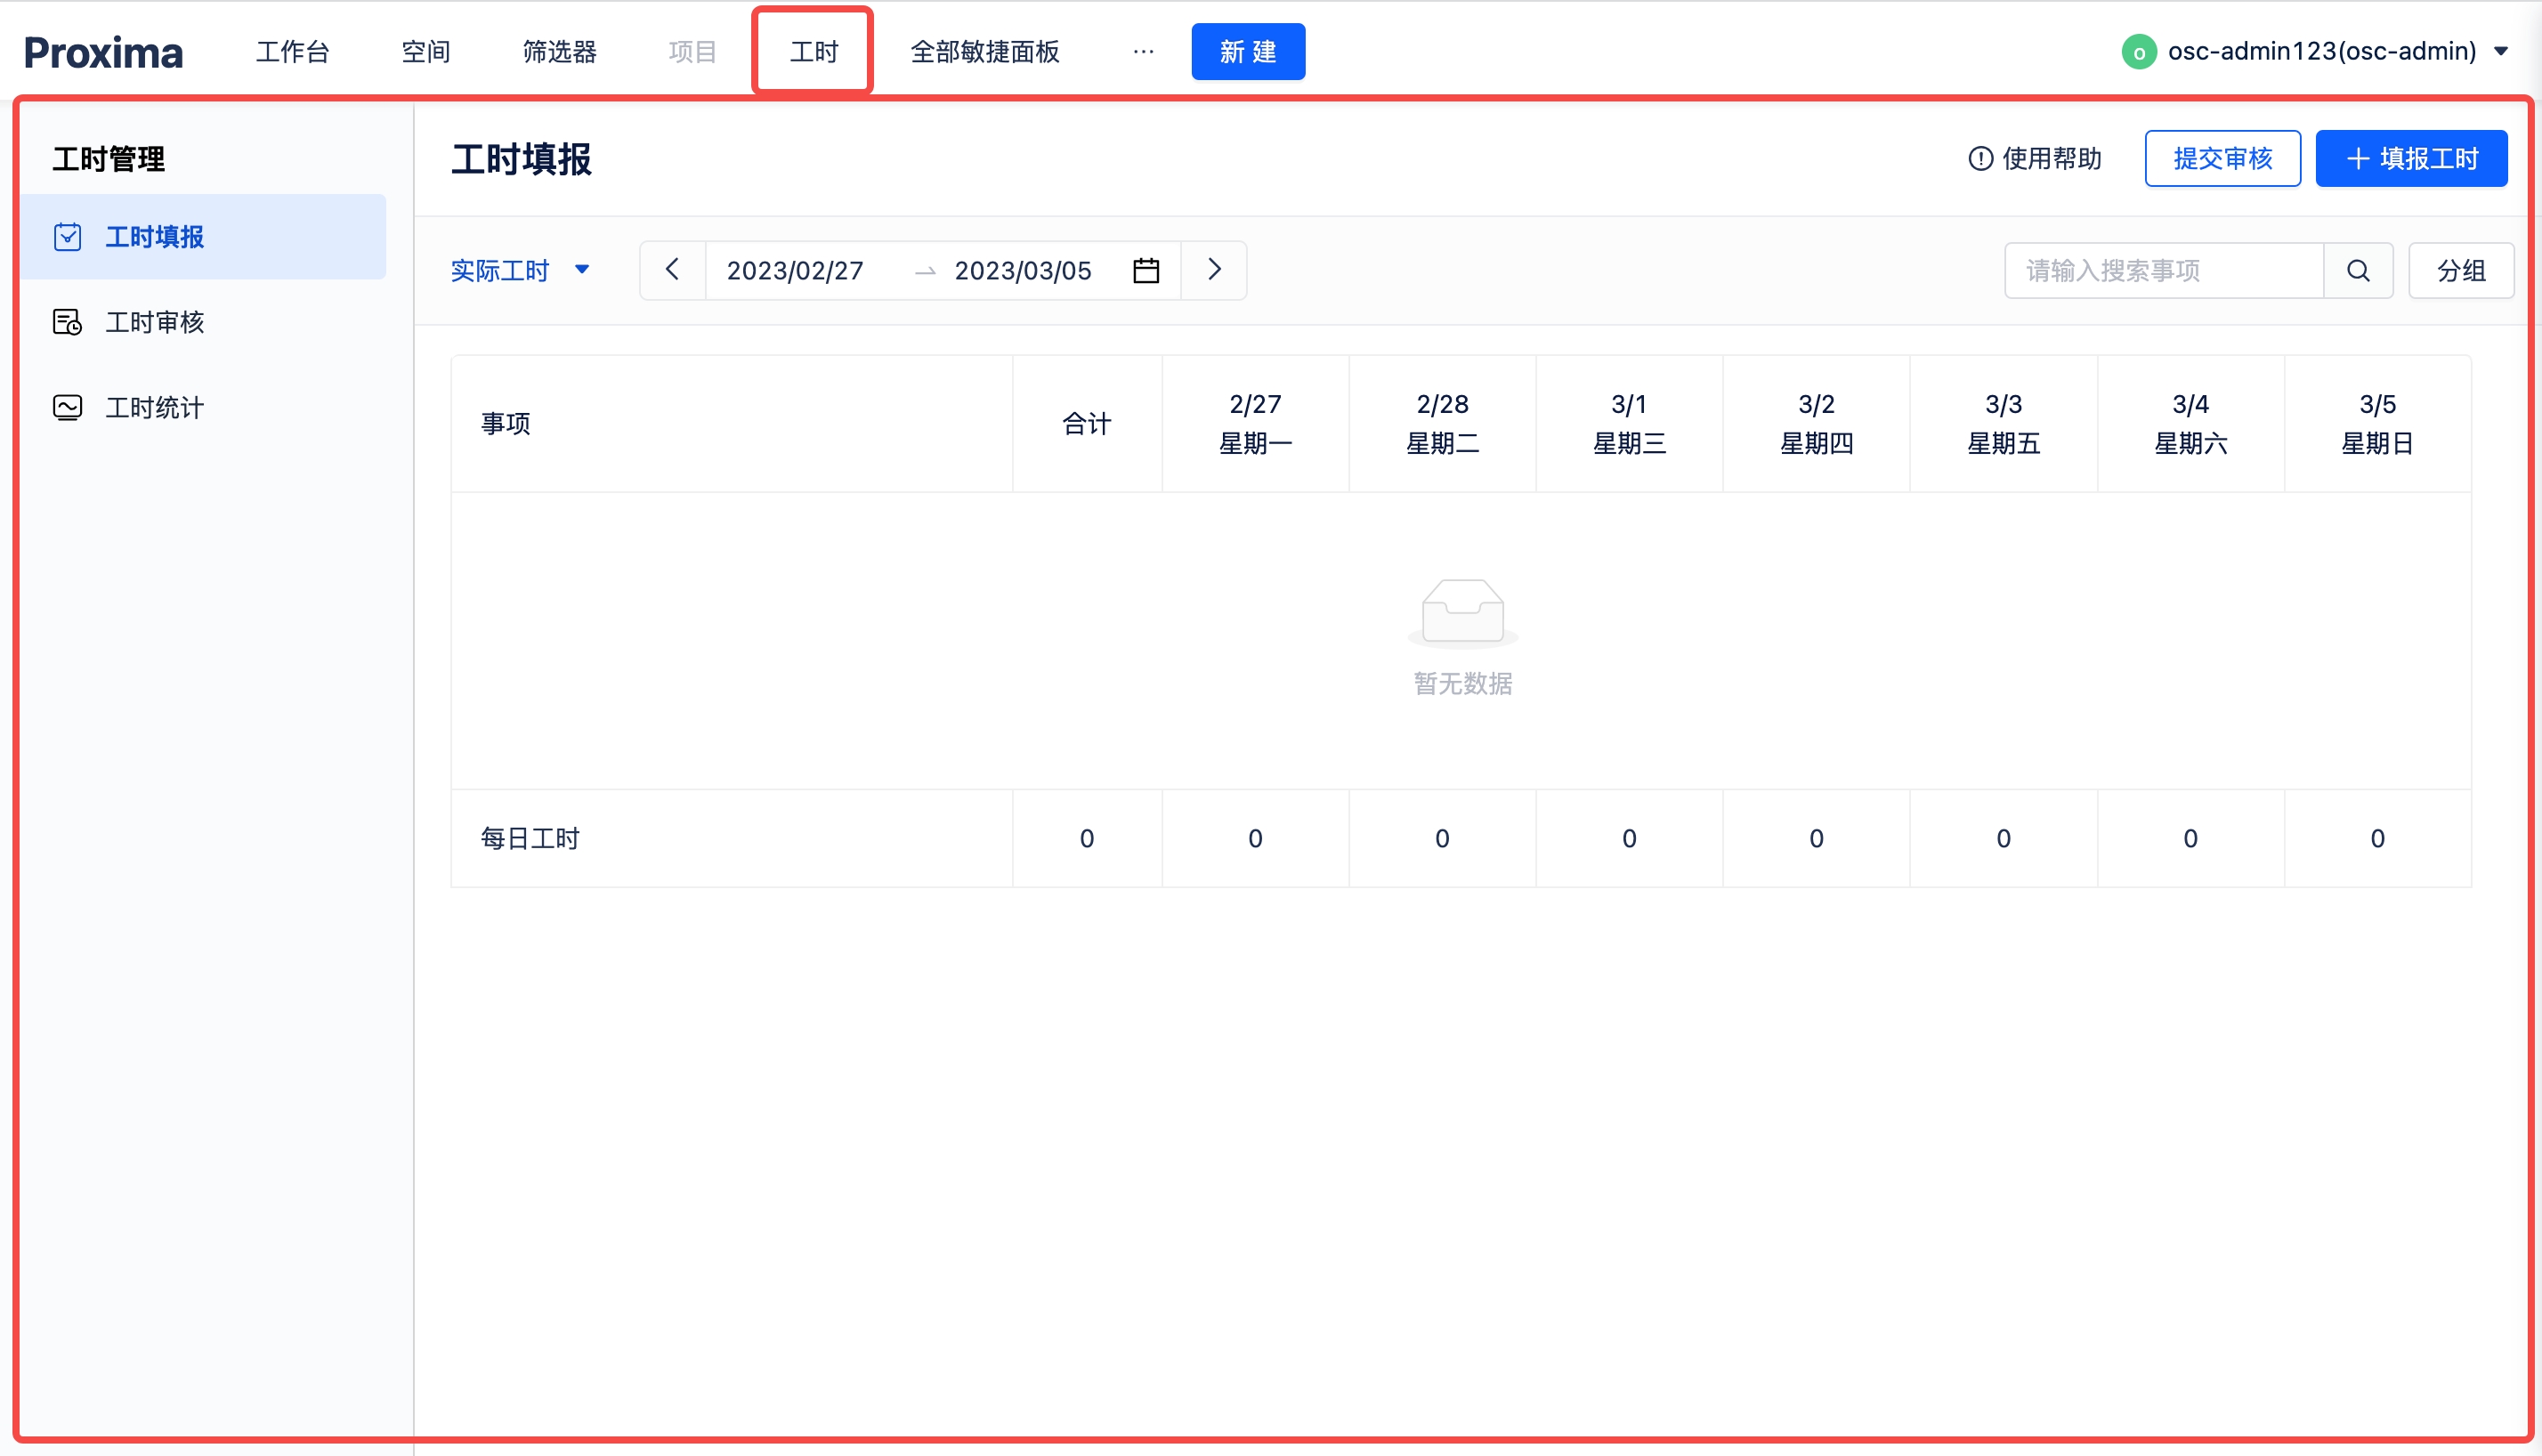
Task: Go to next week with right arrow
Action: (x=1214, y=270)
